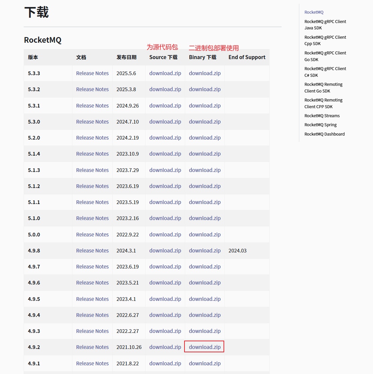
Task: Download Binary zip for version 4.9.7
Action: (205, 266)
